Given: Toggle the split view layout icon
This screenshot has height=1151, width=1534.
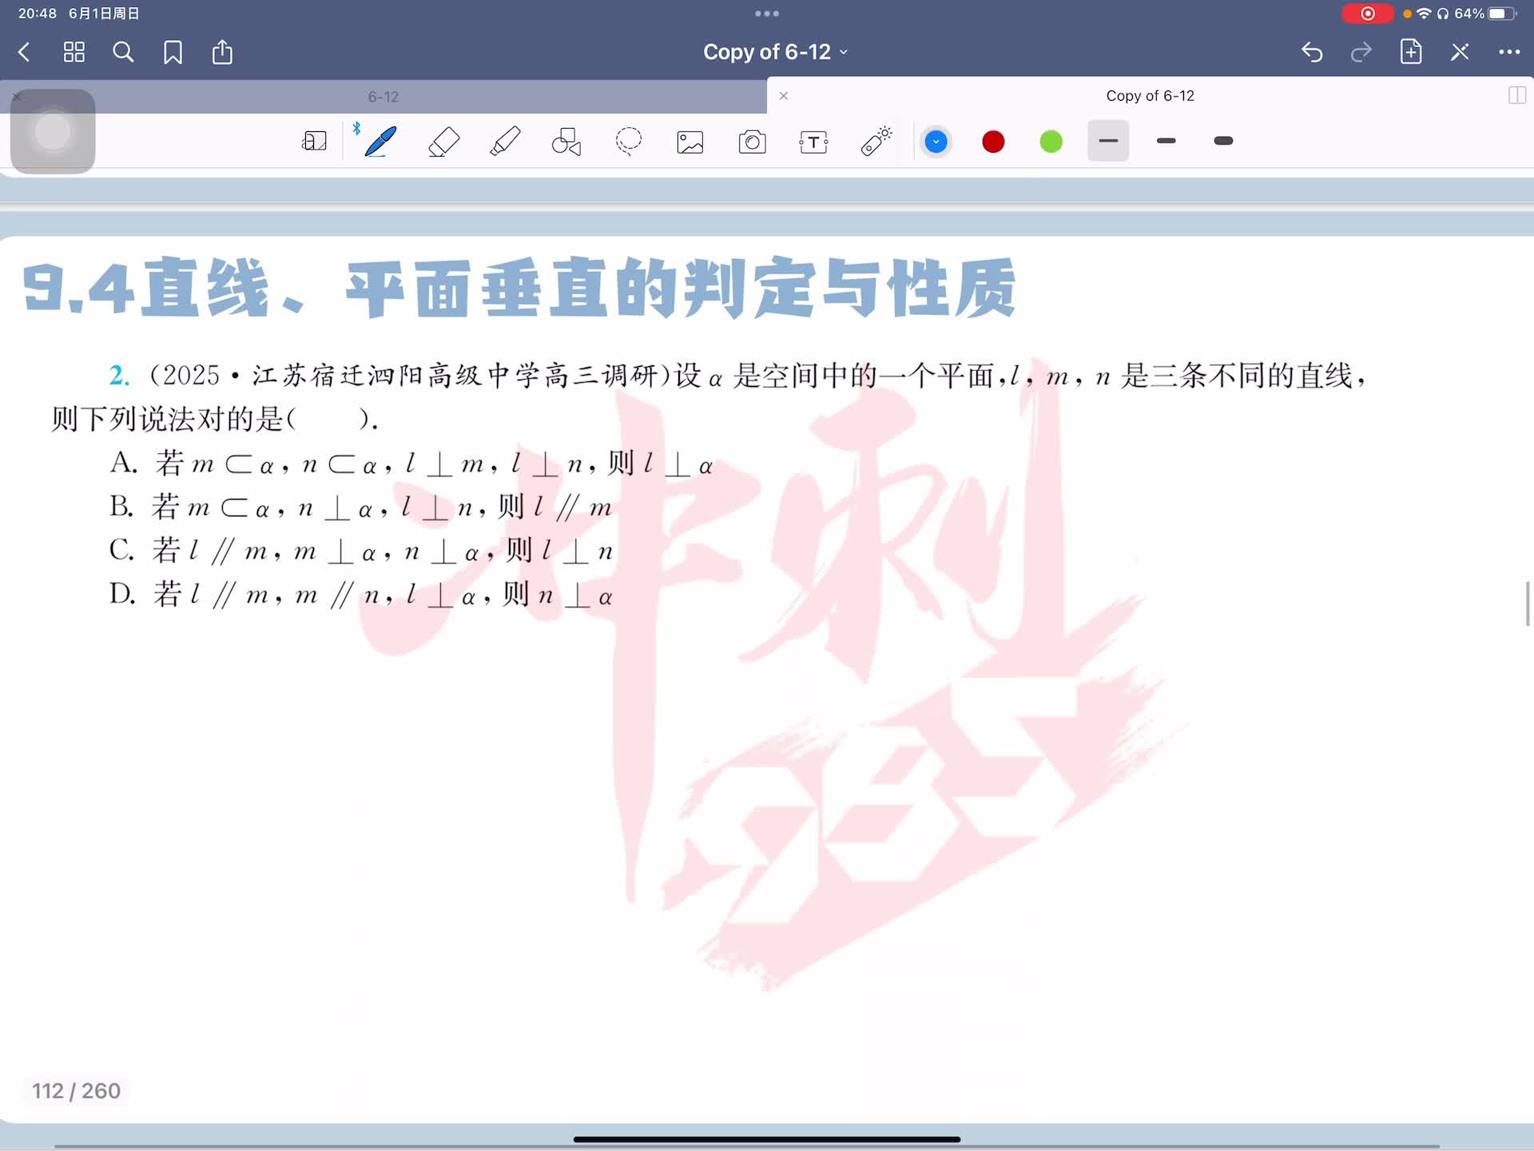Looking at the screenshot, I should pos(1516,96).
